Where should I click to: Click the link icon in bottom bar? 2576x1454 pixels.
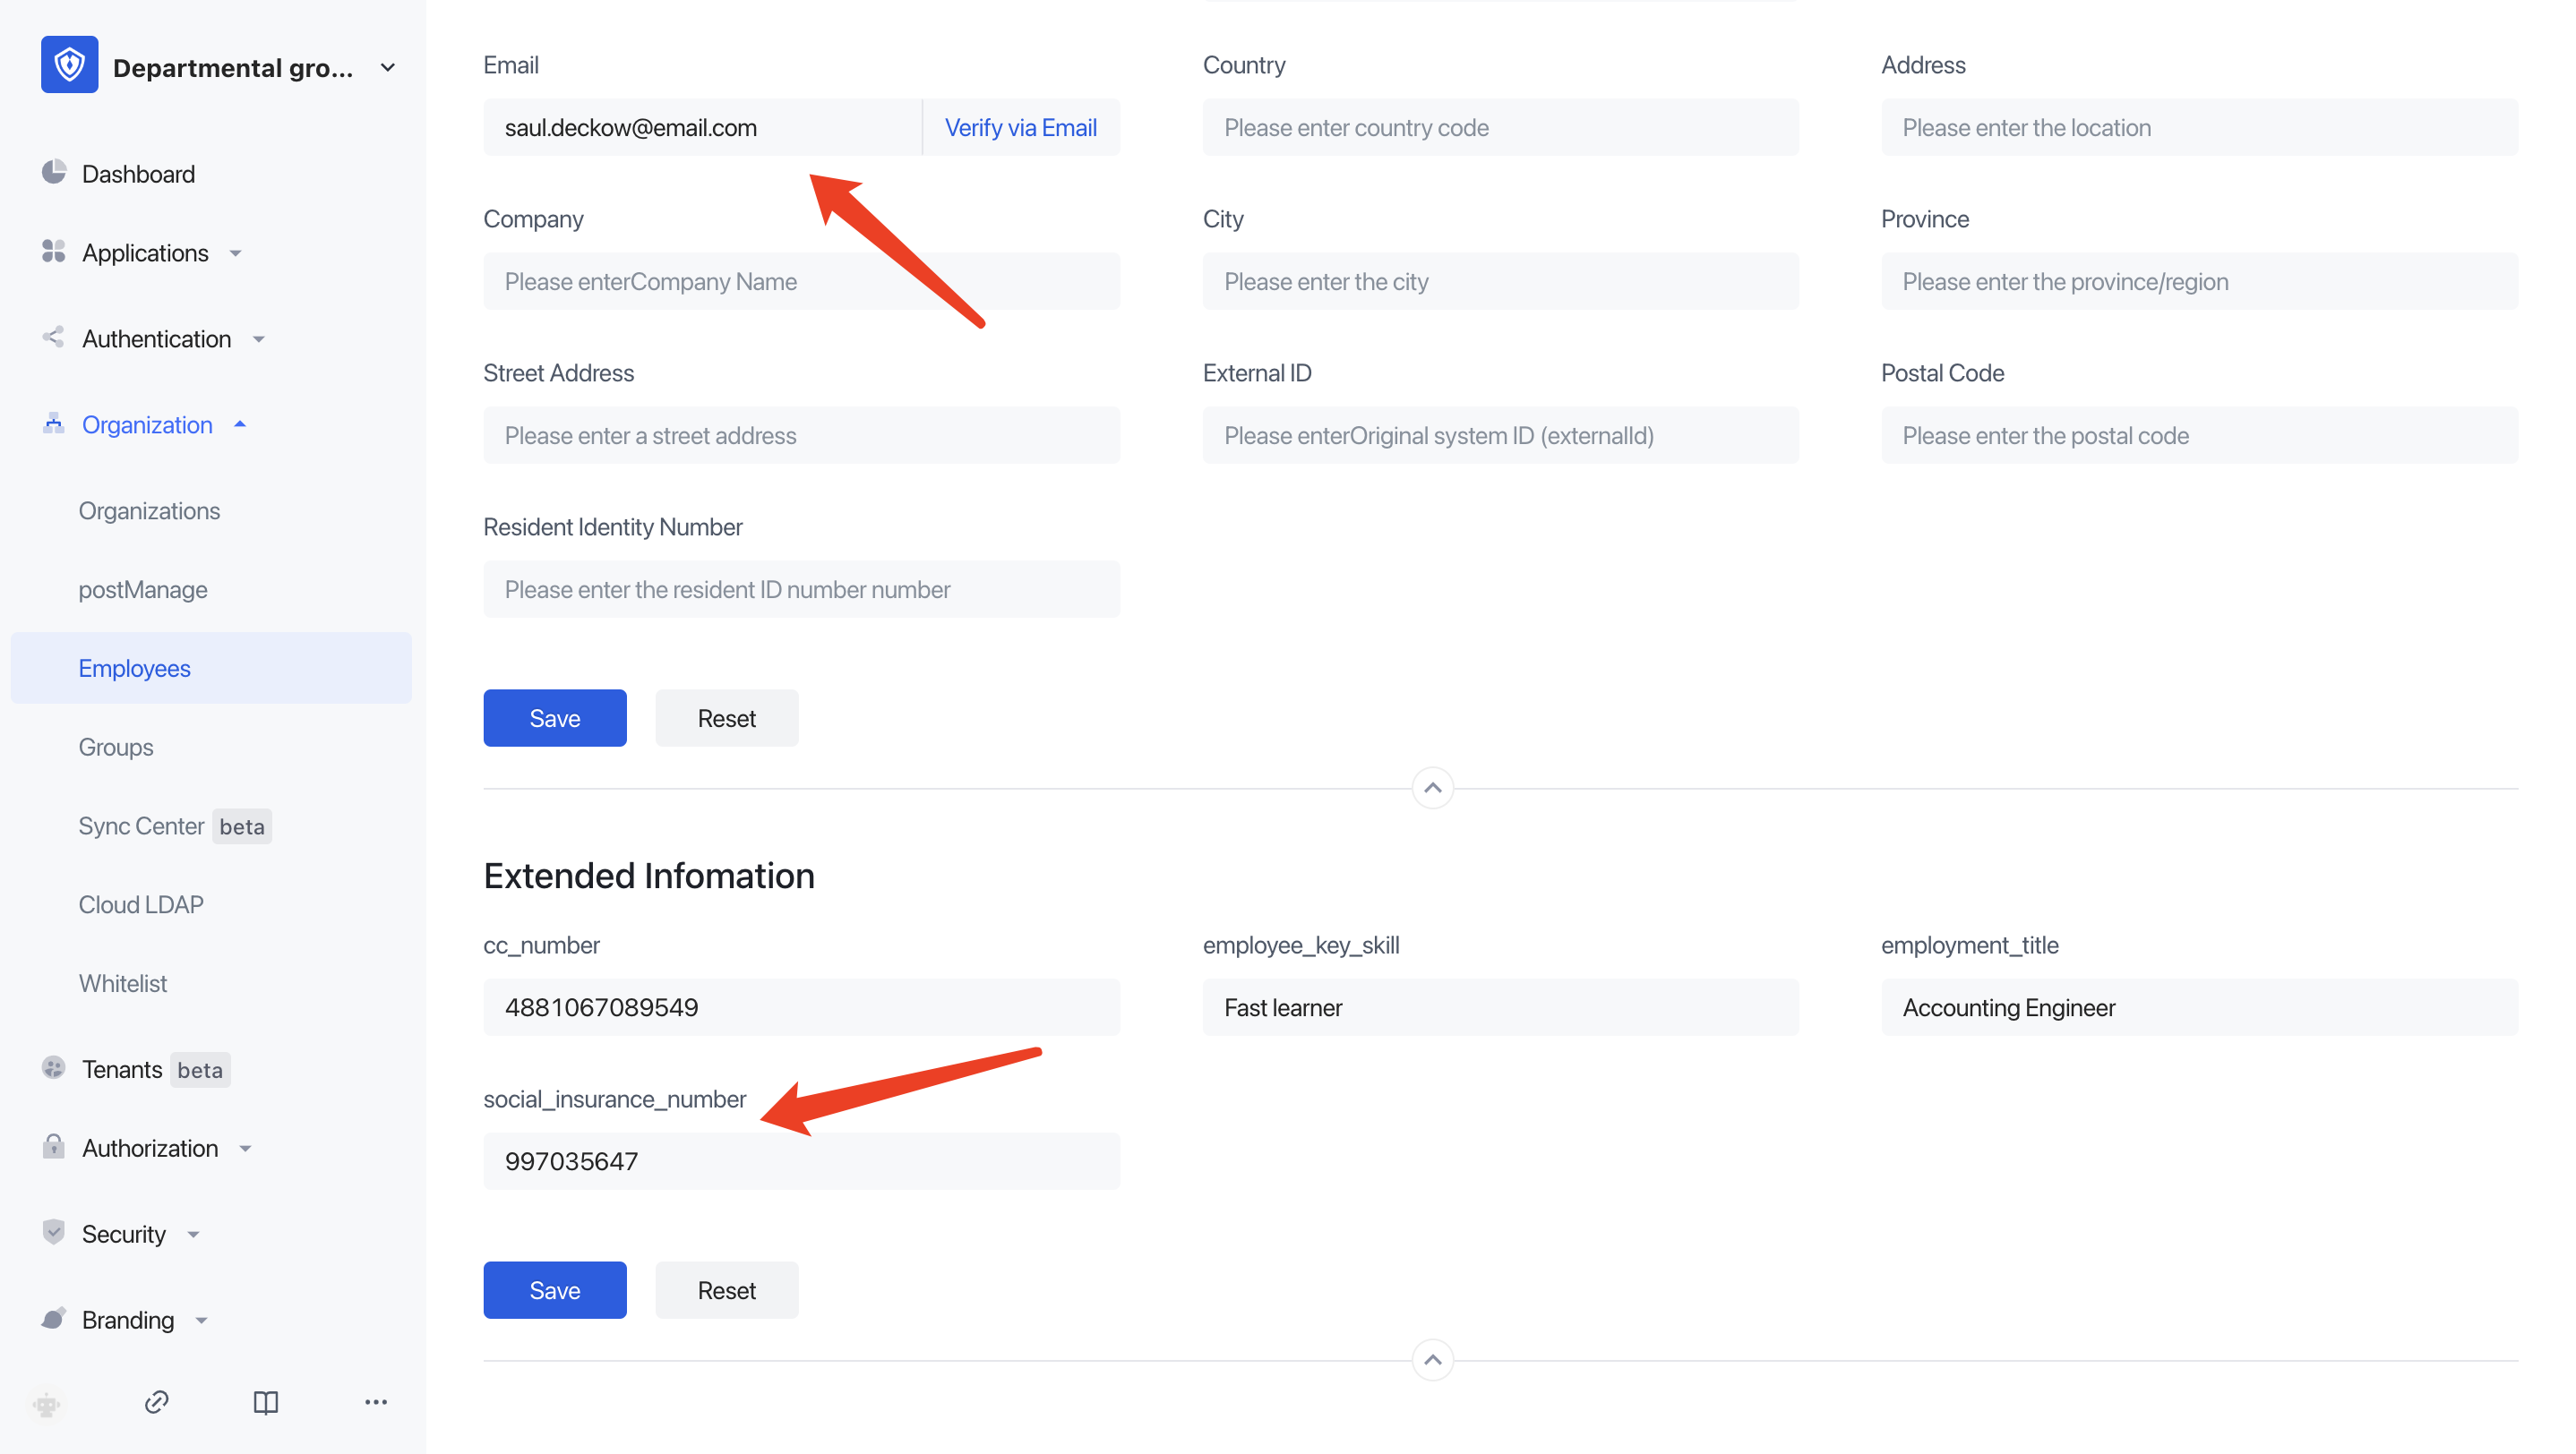point(156,1401)
